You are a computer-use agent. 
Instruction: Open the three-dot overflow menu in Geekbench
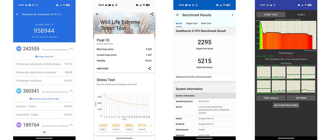click(232, 15)
